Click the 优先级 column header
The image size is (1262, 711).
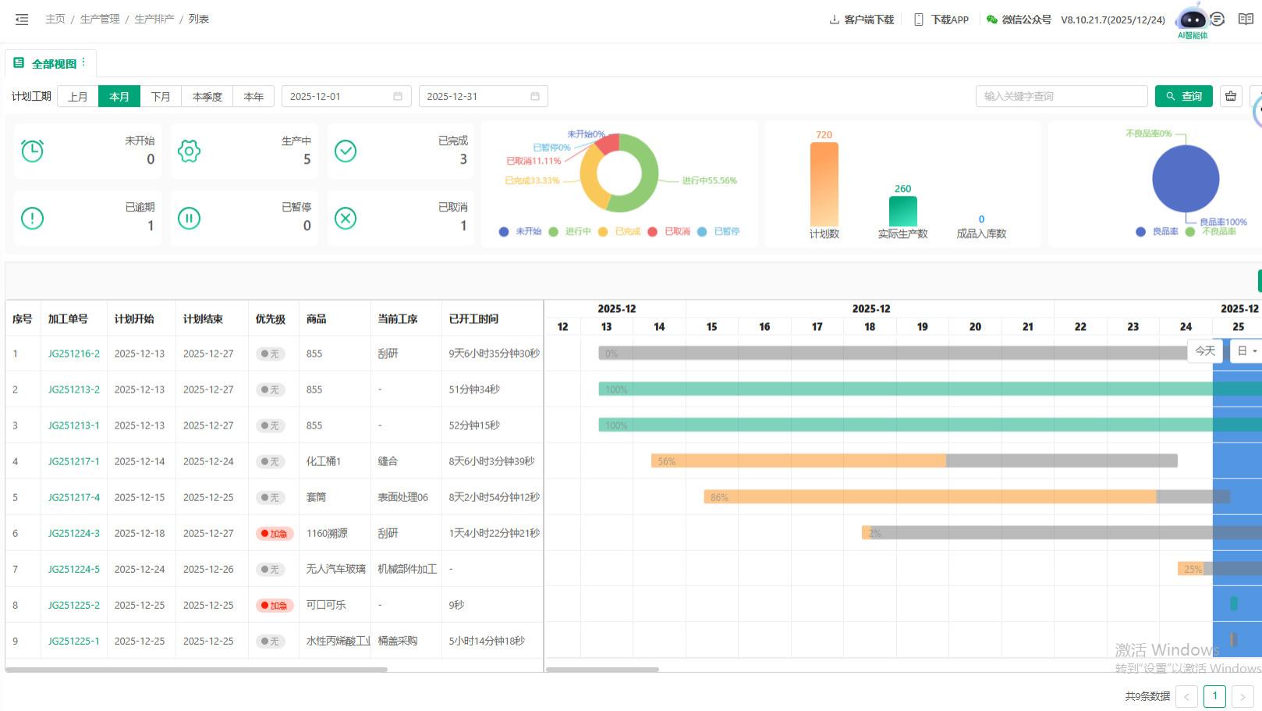click(x=271, y=319)
